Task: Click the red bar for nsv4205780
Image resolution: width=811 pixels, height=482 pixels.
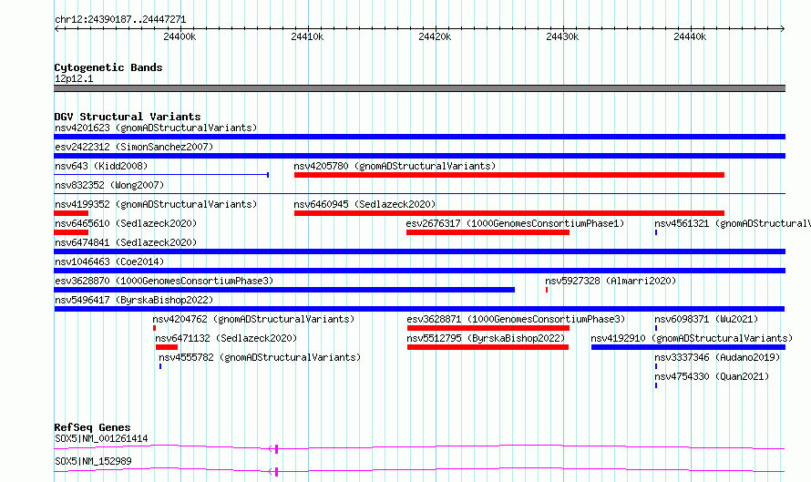Action: pos(509,175)
